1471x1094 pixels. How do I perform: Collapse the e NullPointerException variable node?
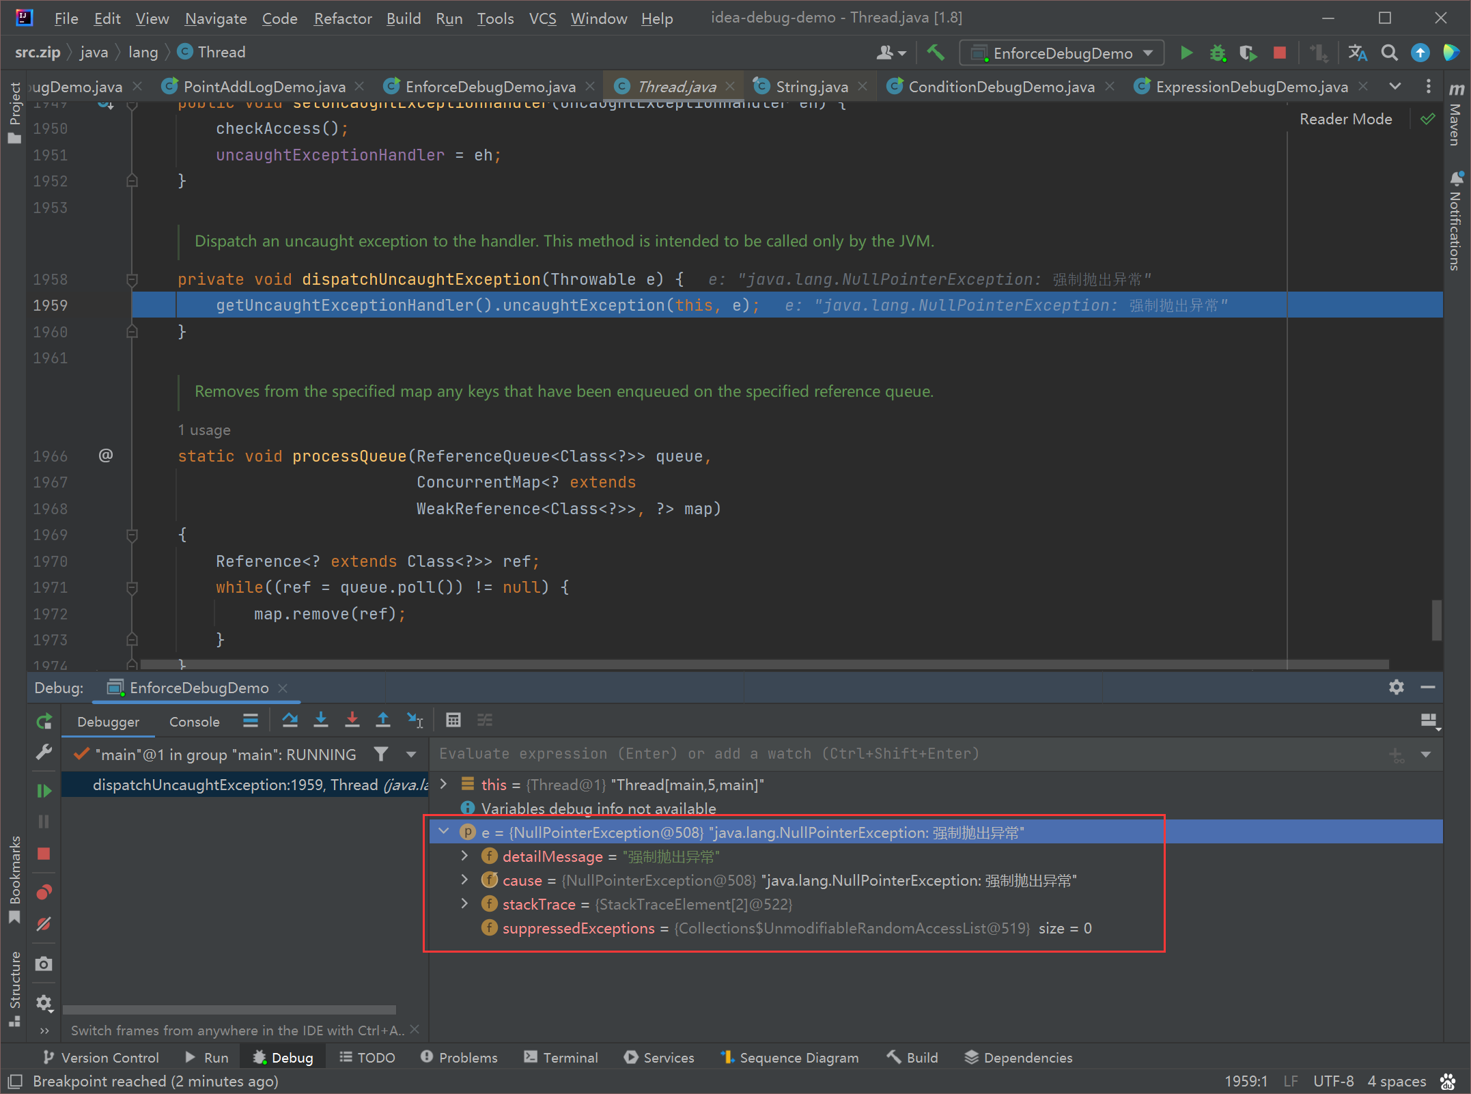pyautogui.click(x=444, y=832)
